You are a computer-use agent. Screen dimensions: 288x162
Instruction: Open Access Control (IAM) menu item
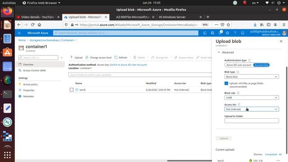tap(35, 71)
